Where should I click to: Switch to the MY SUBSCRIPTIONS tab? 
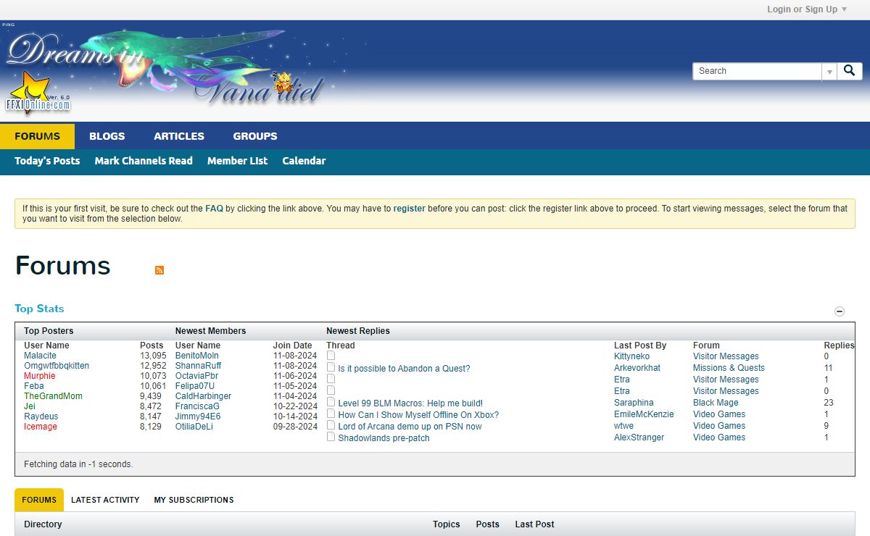pyautogui.click(x=194, y=500)
